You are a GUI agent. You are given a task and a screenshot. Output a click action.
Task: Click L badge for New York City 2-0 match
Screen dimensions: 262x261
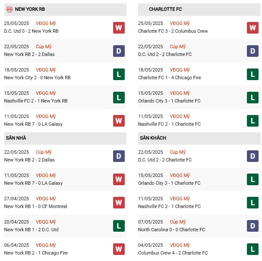[119, 74]
